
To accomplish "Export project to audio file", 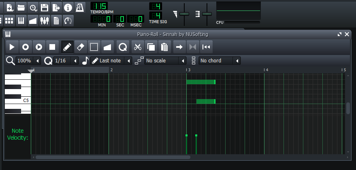I will click(x=56, y=8).
